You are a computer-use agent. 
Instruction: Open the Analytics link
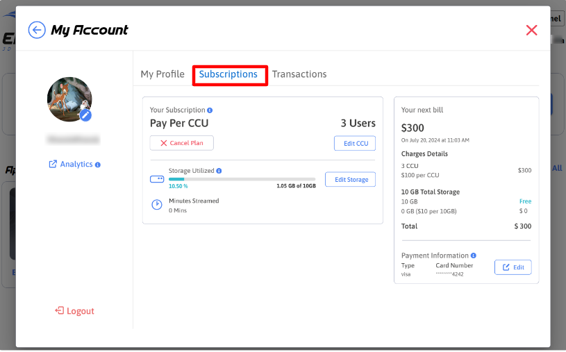(74, 165)
